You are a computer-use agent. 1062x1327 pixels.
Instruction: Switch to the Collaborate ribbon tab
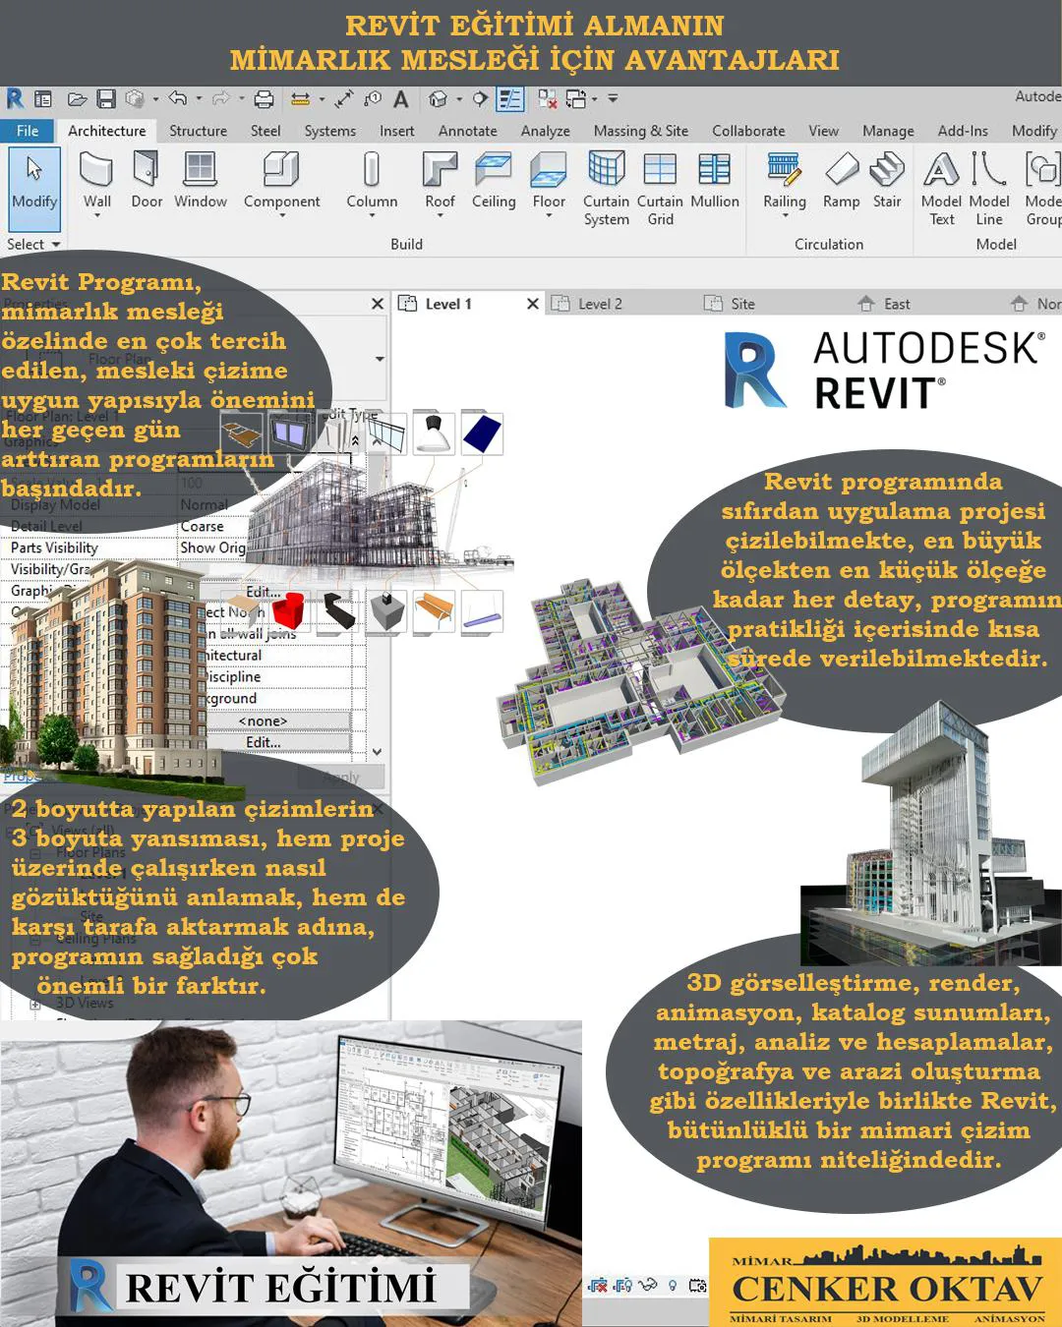click(x=748, y=131)
